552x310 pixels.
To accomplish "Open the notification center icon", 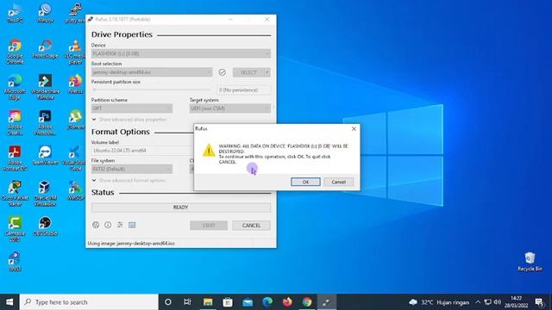I will 539,302.
